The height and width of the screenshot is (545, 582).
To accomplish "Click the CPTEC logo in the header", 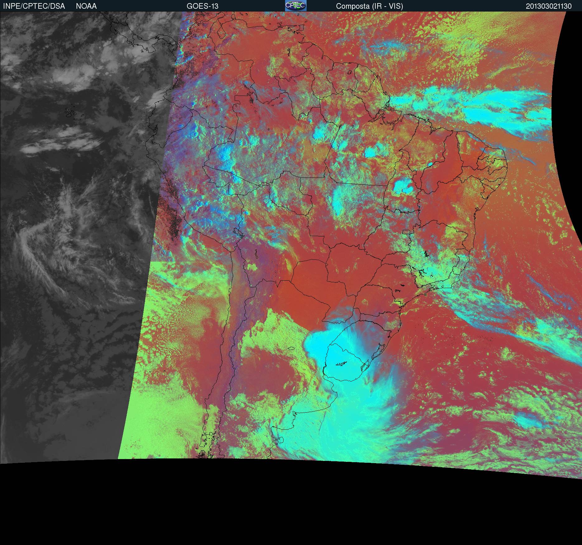I will click(296, 6).
